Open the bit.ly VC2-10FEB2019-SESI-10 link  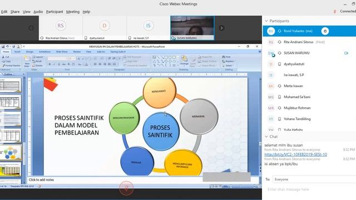tap(295, 154)
